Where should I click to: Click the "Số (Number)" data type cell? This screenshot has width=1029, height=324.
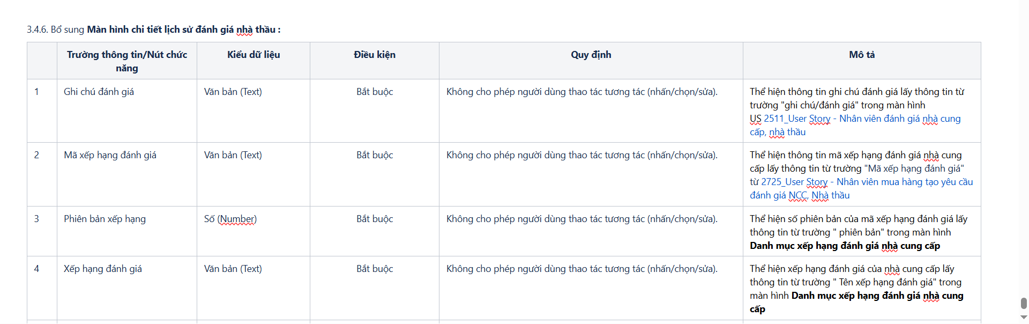pyautogui.click(x=230, y=219)
